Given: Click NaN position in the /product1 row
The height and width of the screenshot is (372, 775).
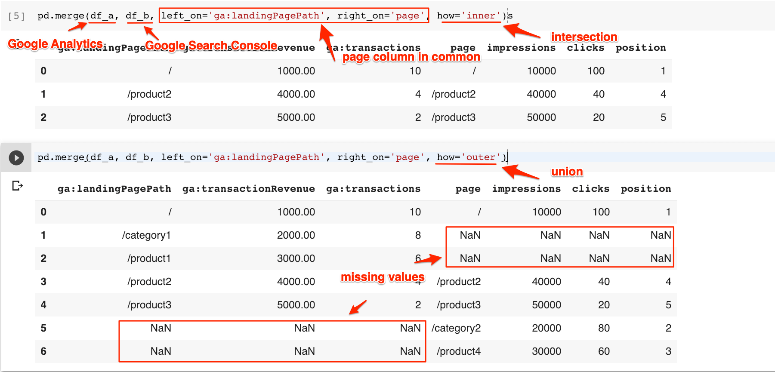Looking at the screenshot, I should pos(661,258).
